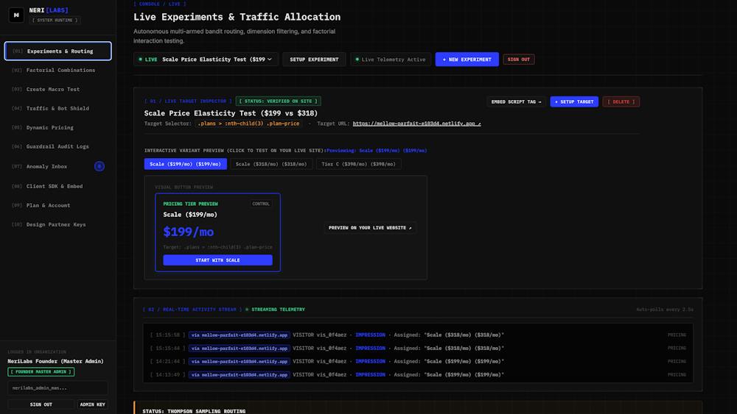Click the NeriLabs logo icon

(16, 15)
